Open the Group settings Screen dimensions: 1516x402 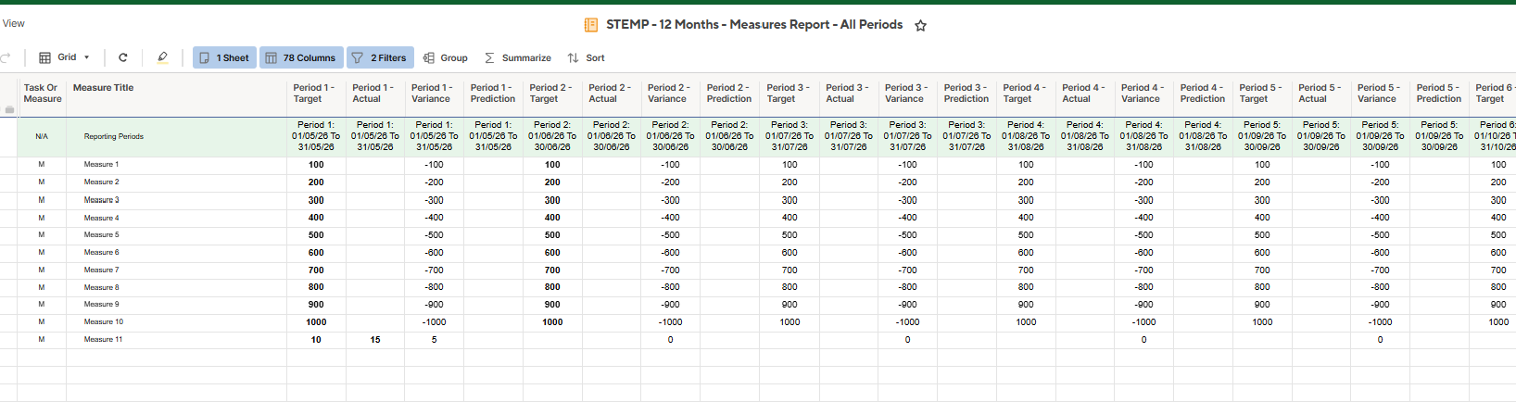point(446,57)
